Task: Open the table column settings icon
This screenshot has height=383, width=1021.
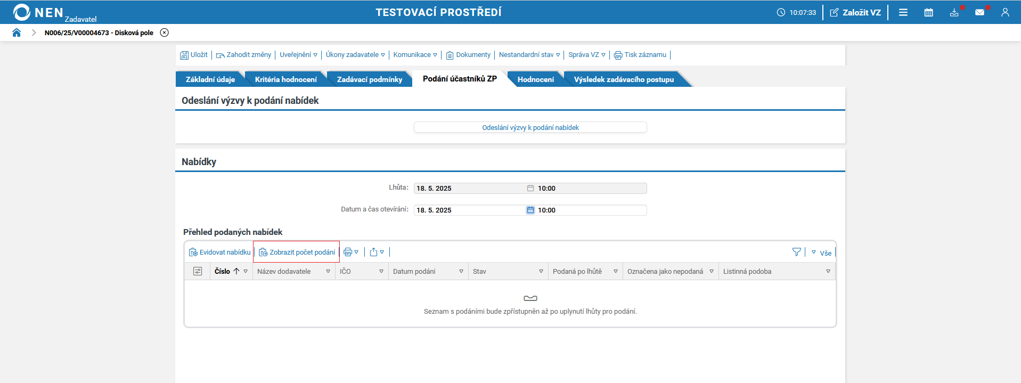Action: click(x=198, y=272)
